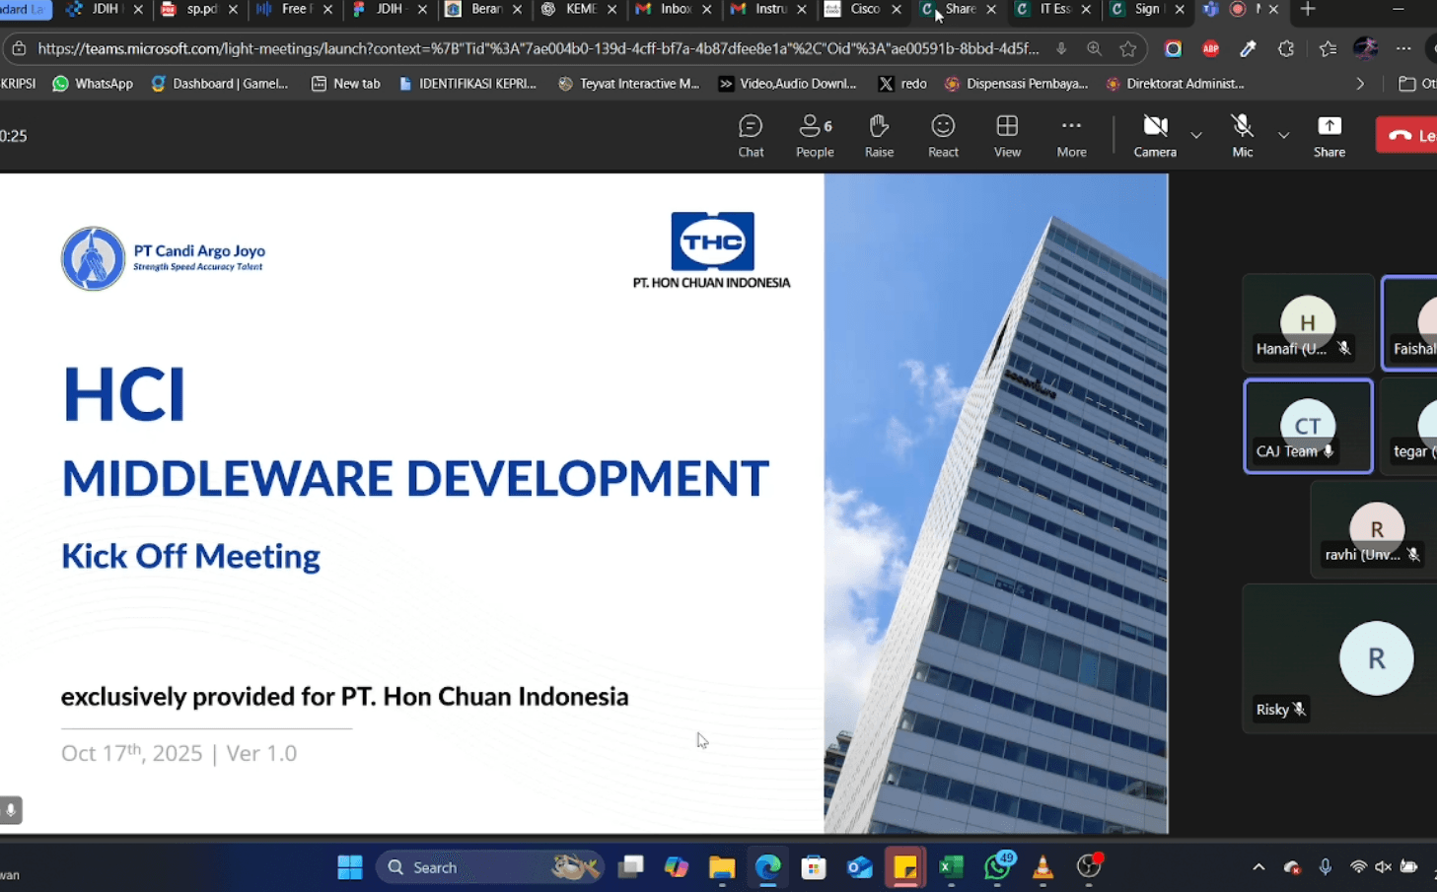Open system volume muted speaker icon
The width and height of the screenshot is (1437, 892).
click(x=1383, y=867)
